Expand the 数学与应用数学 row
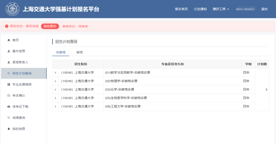 point(55,73)
